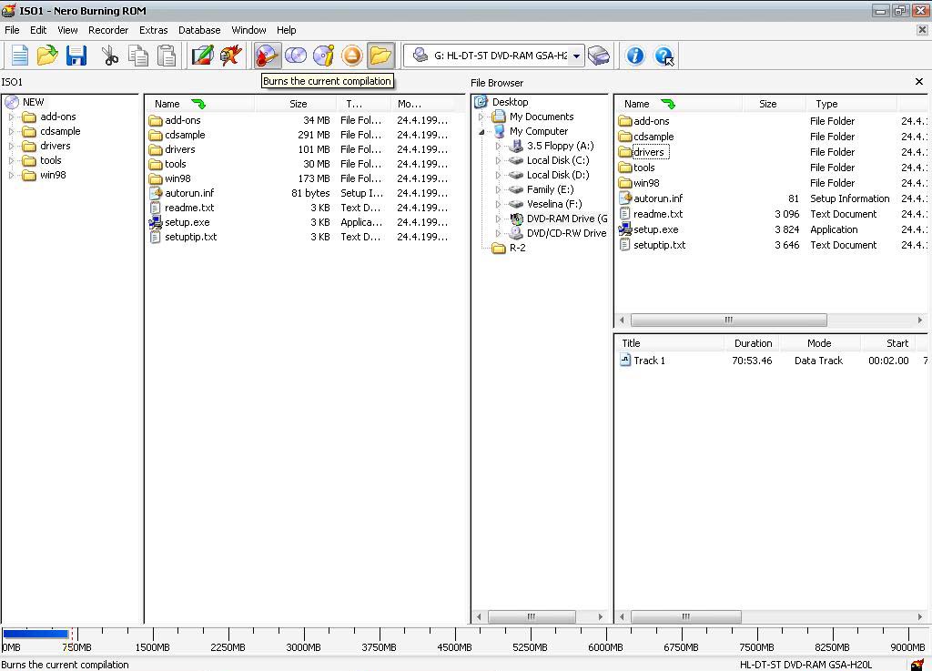Click the track list bottom scrollbar
This screenshot has height=671, width=932.
point(685,617)
